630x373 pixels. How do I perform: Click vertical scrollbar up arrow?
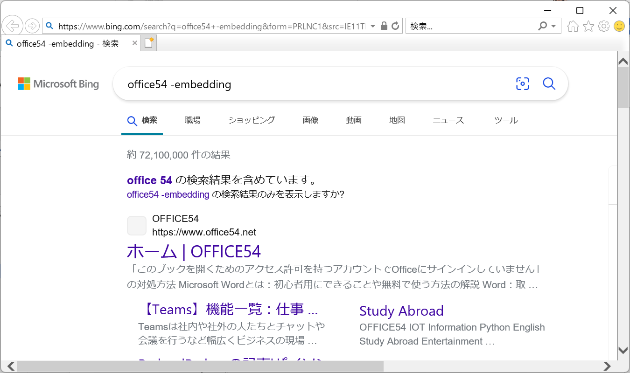tap(623, 62)
